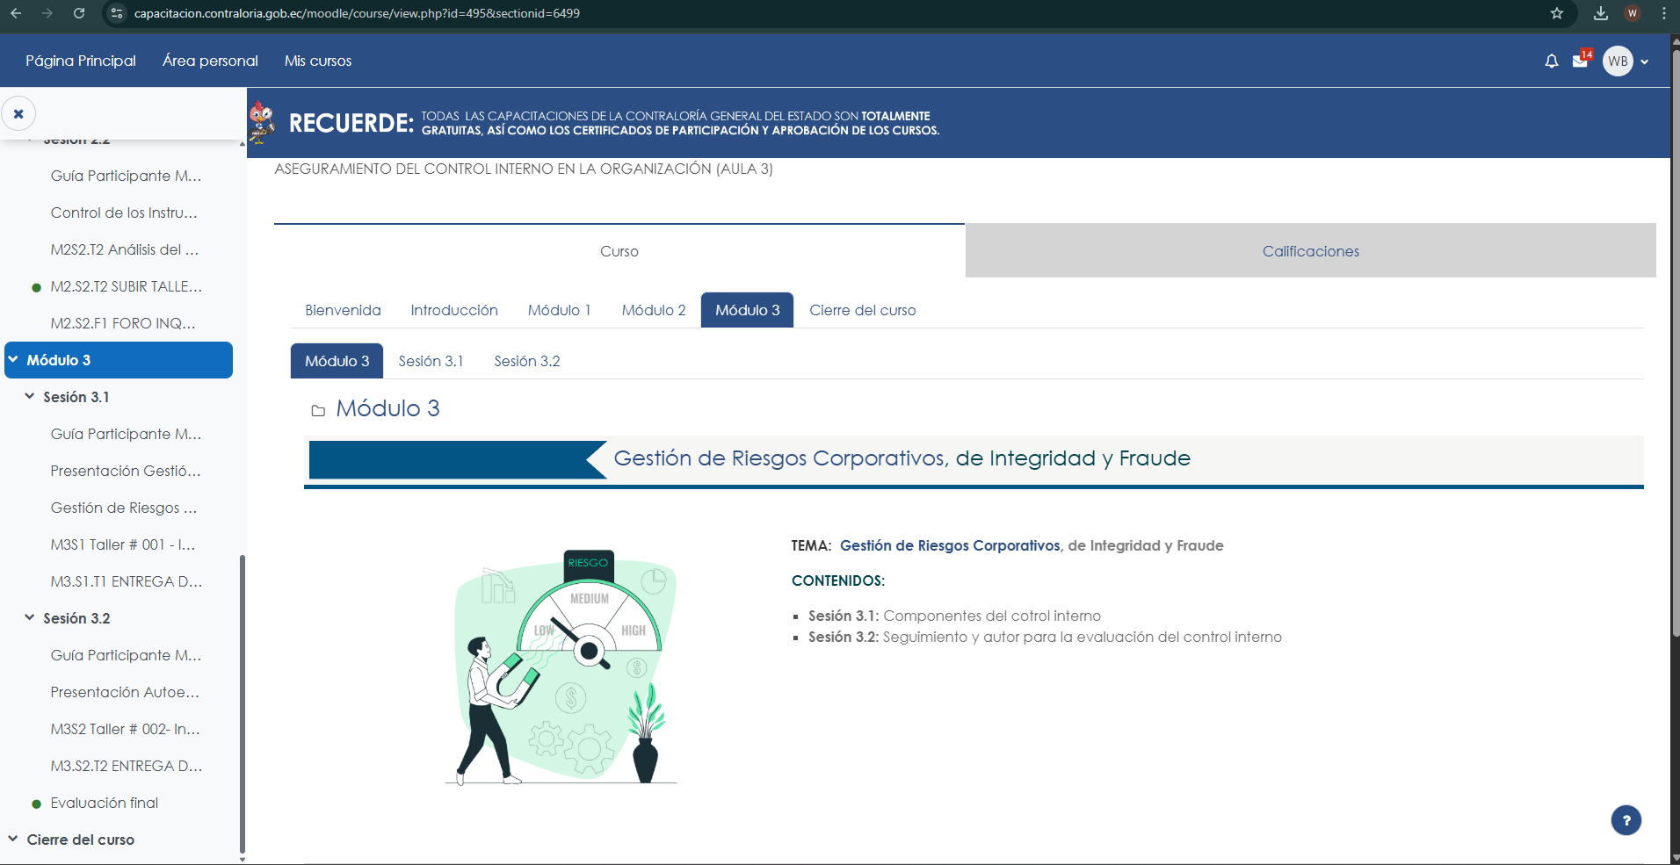Viewport: 1680px width, 865px height.
Task: Collapse the Módulo 3 section in sidebar
Action: [13, 360]
